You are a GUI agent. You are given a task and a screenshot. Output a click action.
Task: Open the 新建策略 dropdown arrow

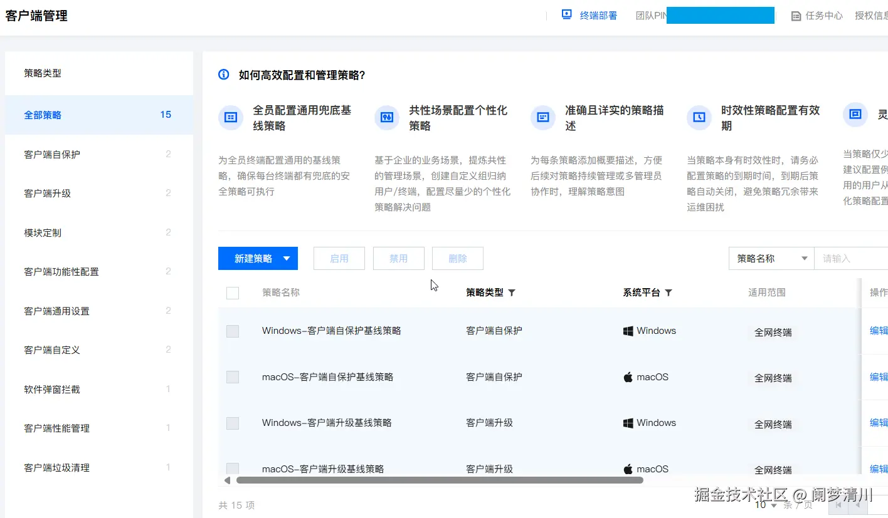[287, 259]
